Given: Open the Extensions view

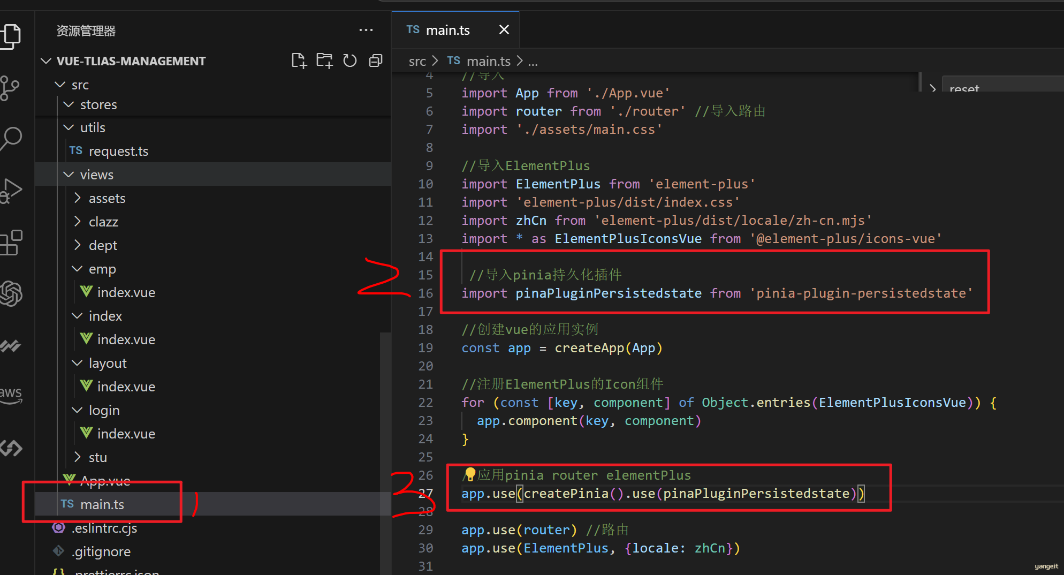Looking at the screenshot, I should click(11, 243).
